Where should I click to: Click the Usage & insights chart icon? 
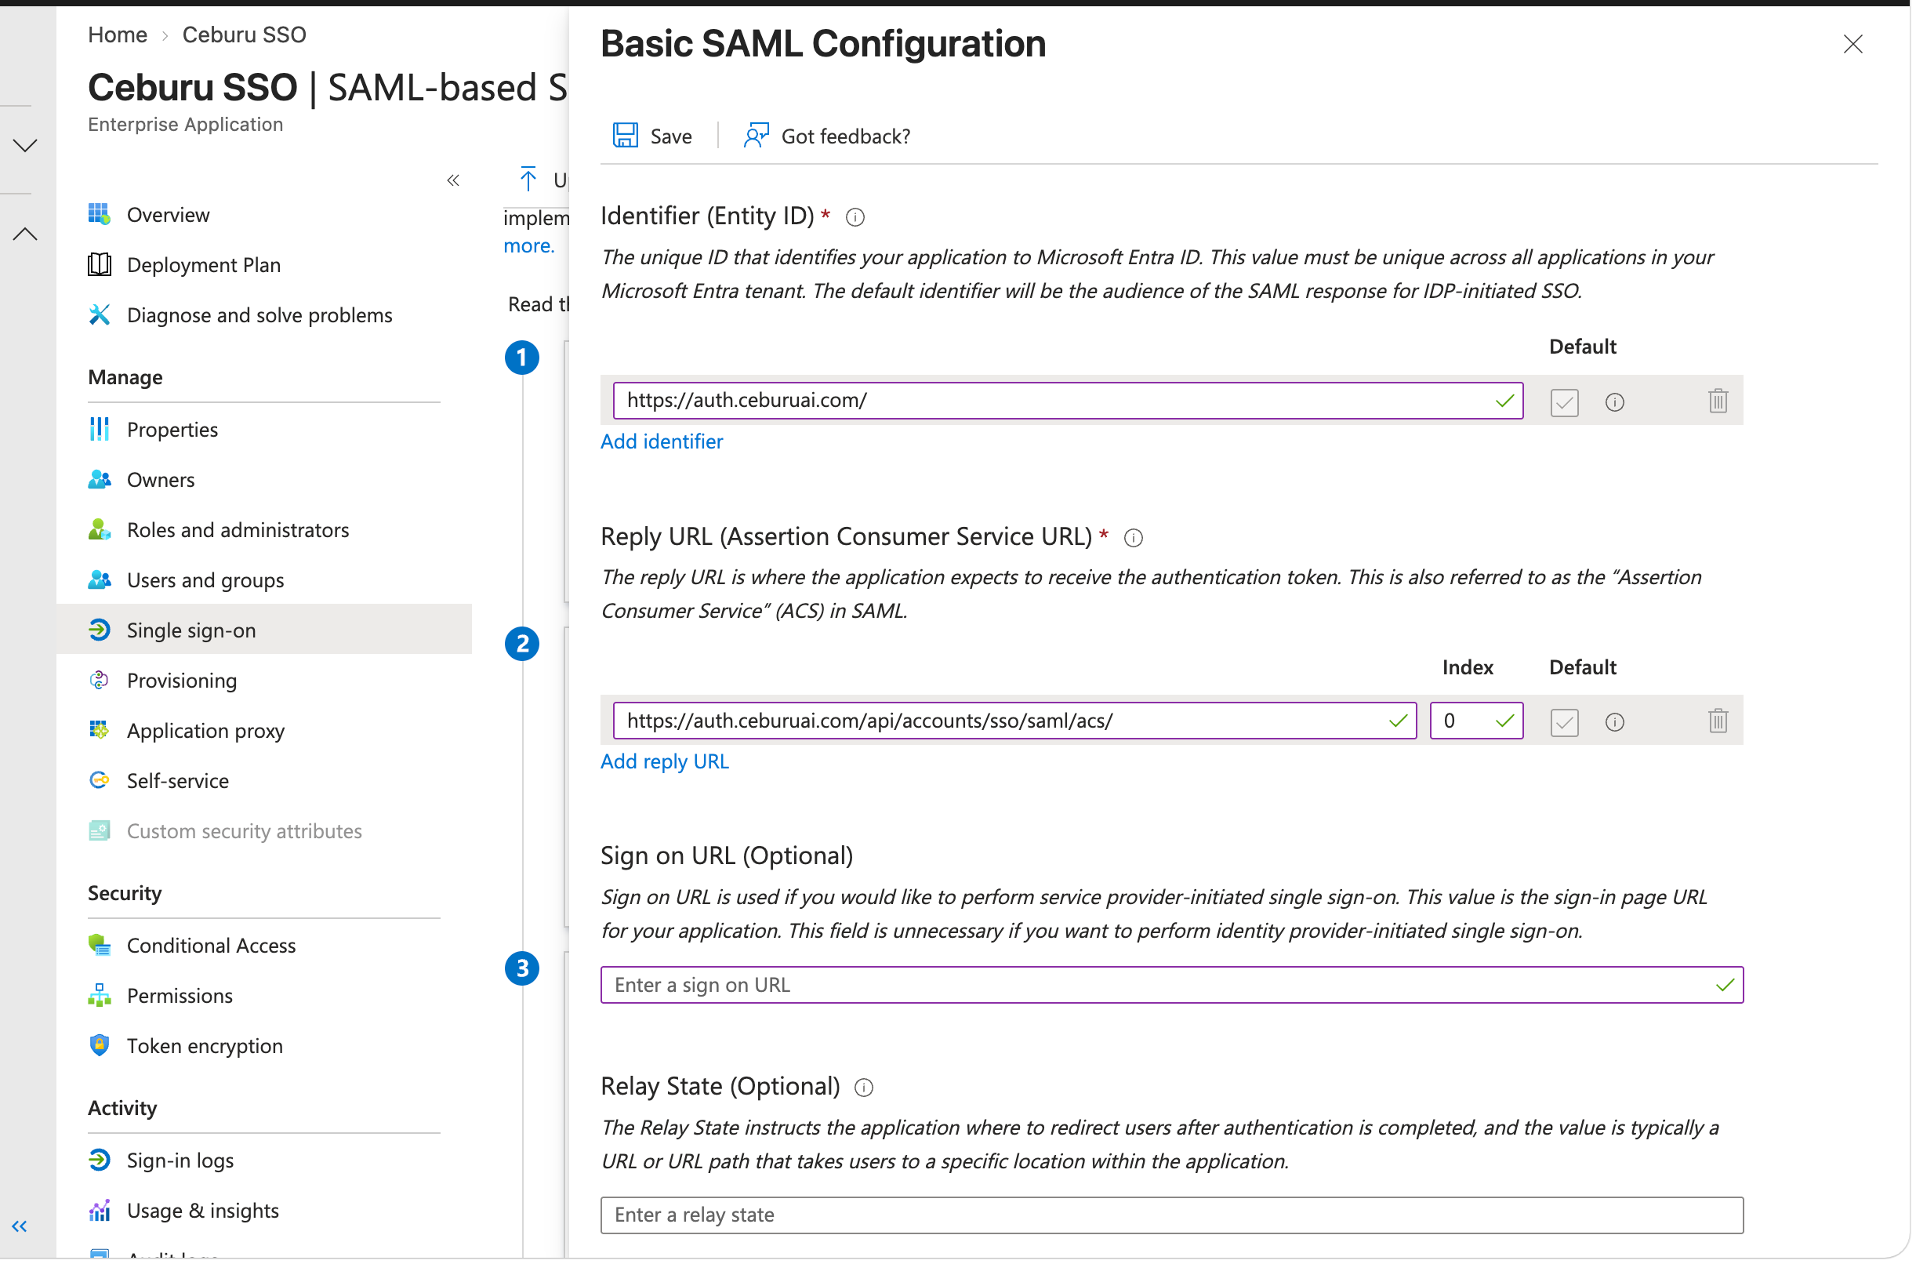[x=99, y=1212]
